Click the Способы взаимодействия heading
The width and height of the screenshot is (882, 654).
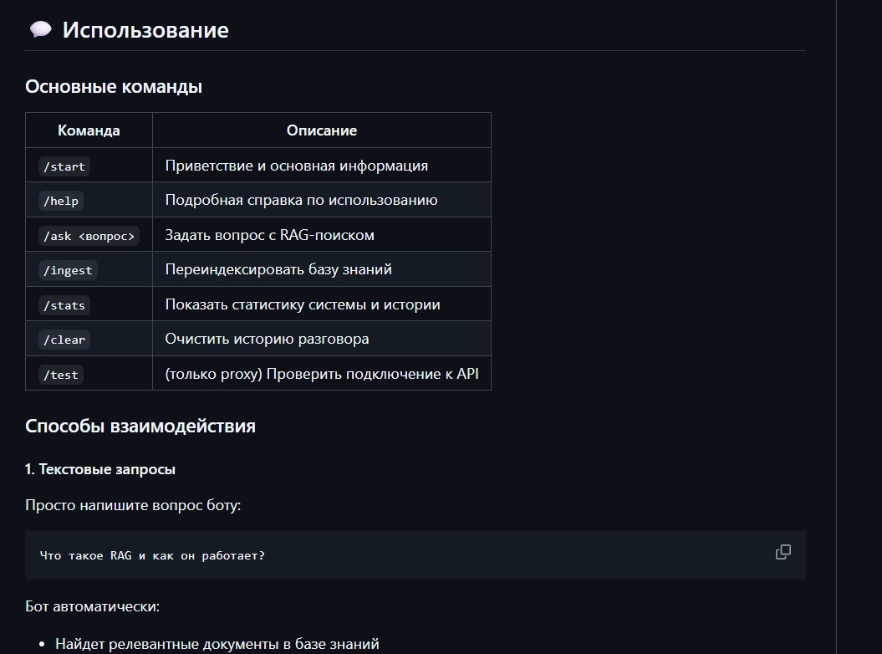tap(140, 426)
